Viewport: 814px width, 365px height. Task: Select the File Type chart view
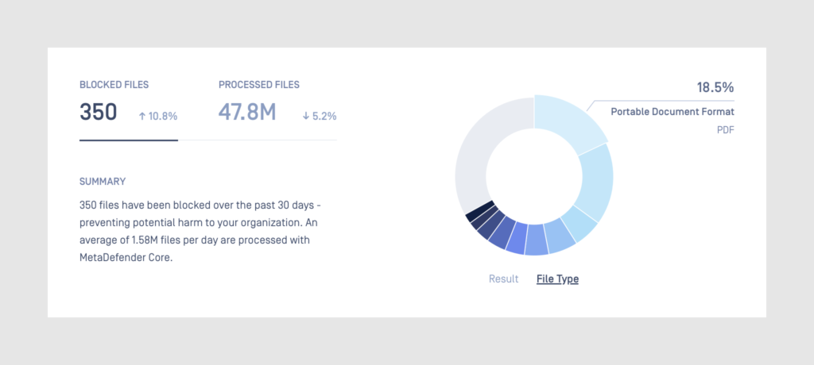(557, 279)
